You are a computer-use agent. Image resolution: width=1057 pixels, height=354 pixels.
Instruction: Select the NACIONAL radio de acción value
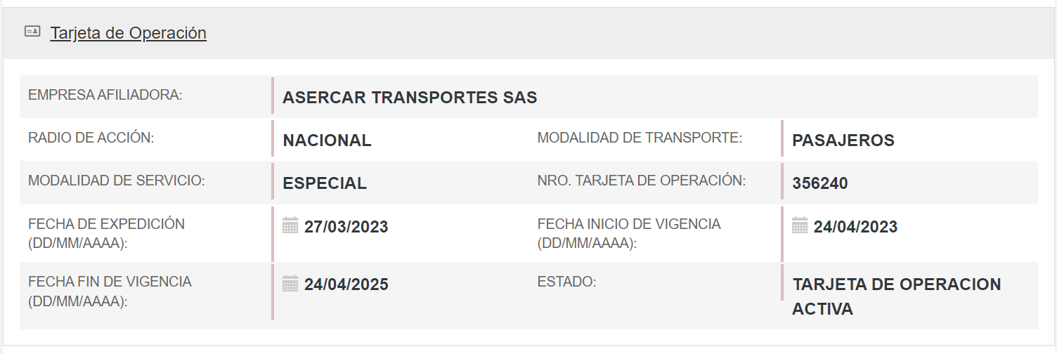point(327,140)
